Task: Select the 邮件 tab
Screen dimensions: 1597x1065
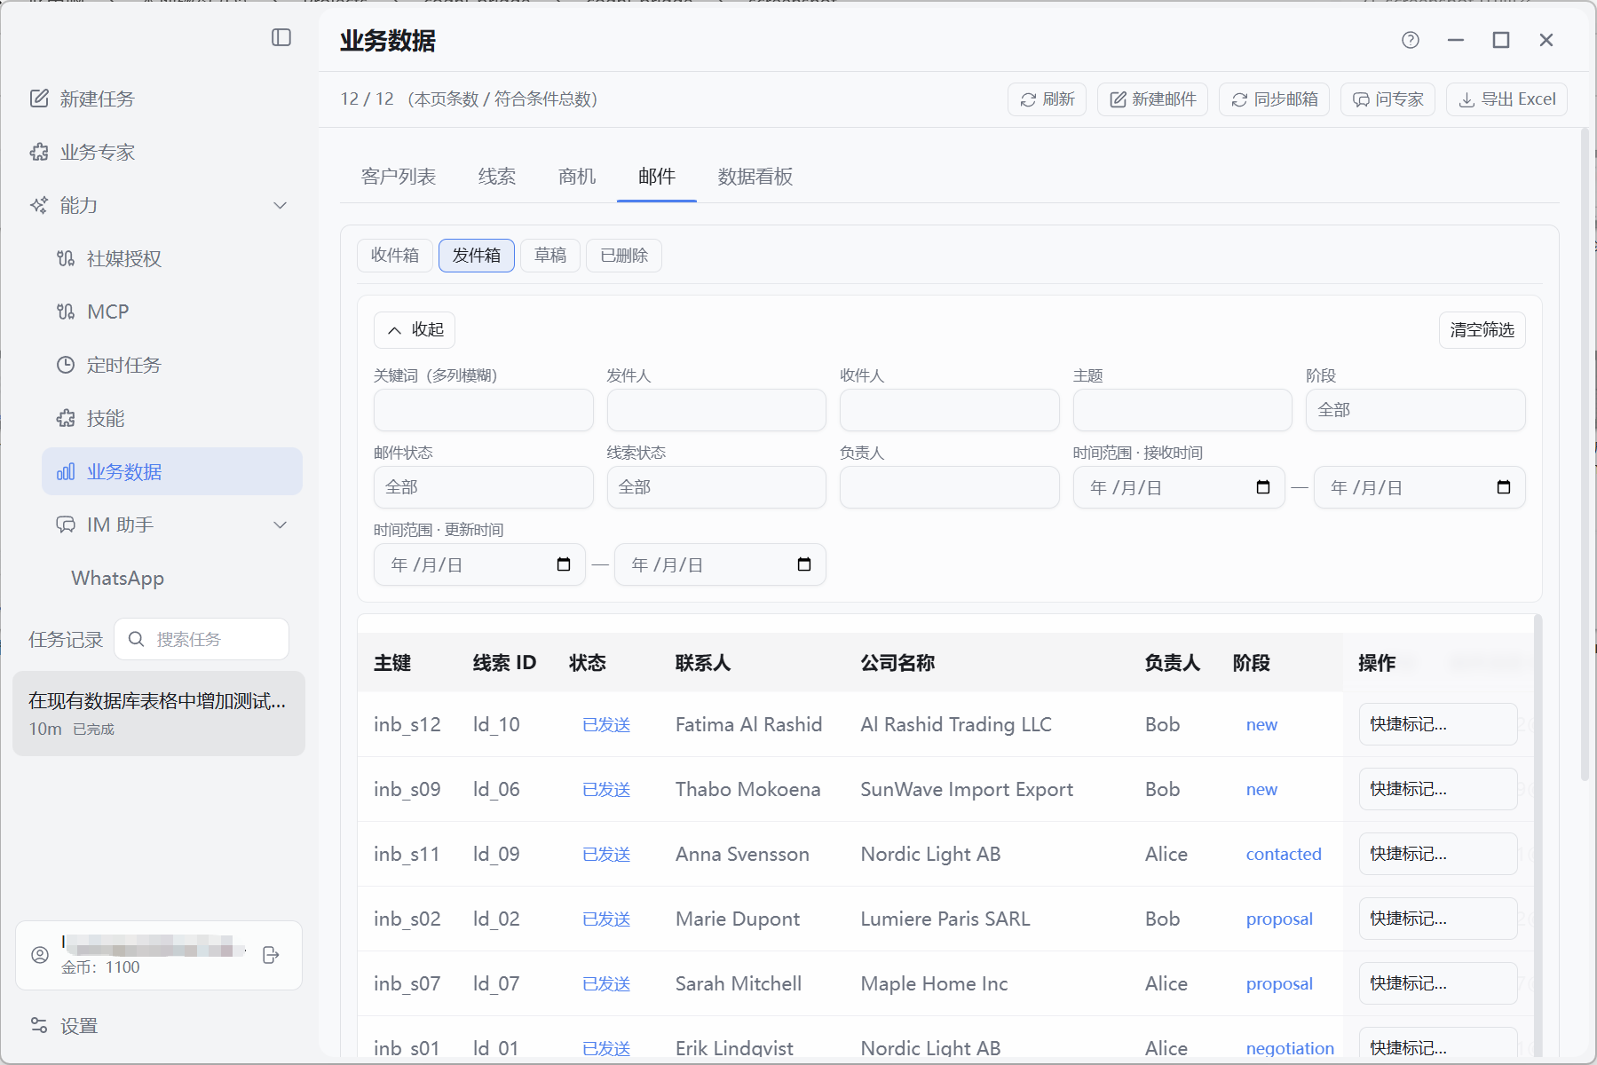Action: click(657, 177)
